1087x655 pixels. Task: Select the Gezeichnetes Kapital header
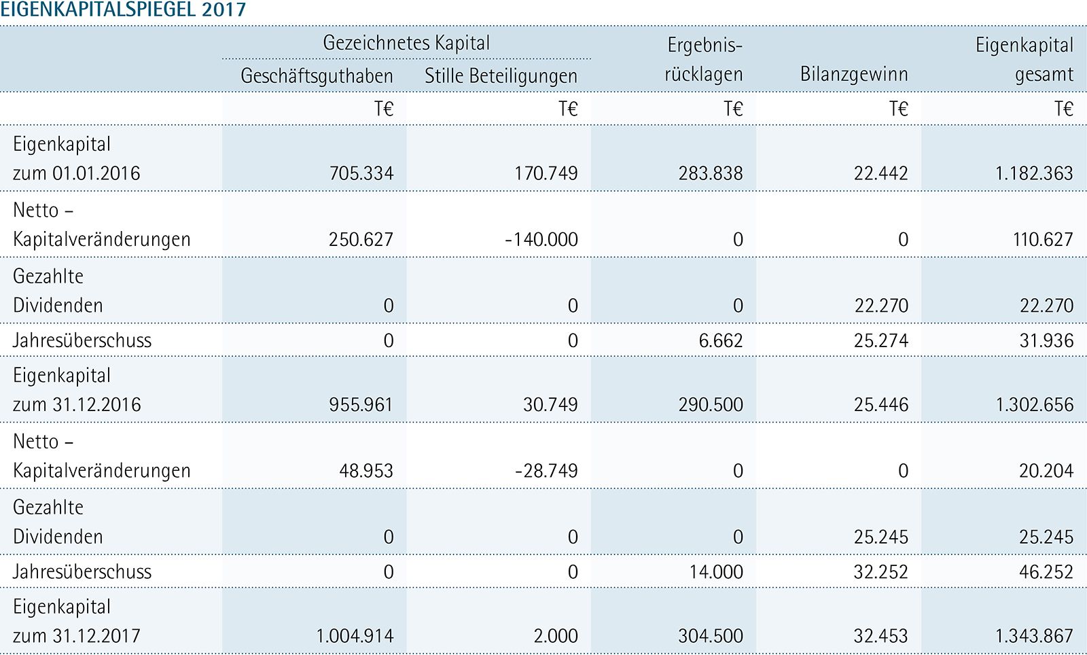[x=406, y=43]
